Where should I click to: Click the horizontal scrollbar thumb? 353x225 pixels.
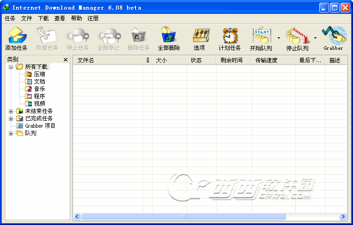point(183,216)
